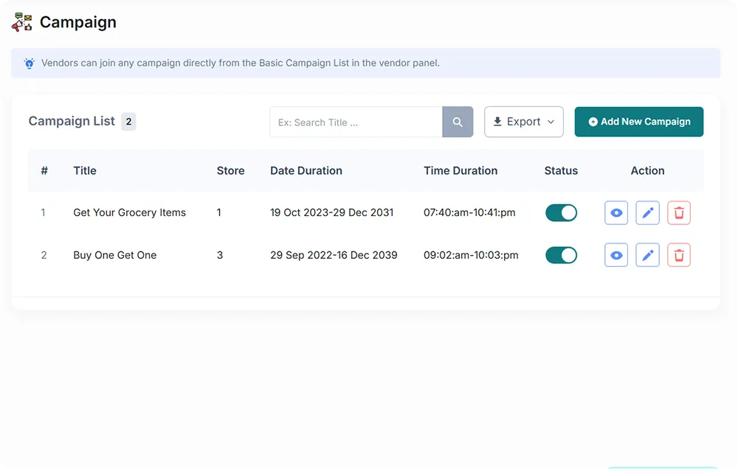View the Get Your Grocery Items campaign

pos(616,212)
